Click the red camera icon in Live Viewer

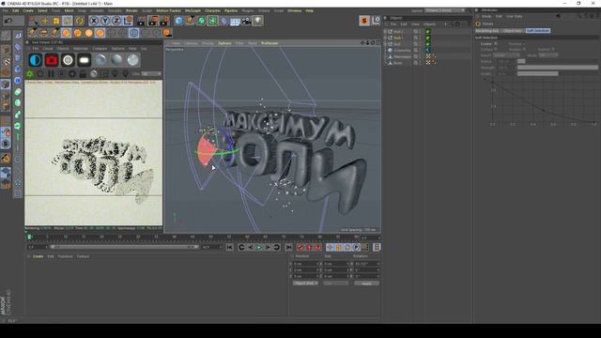(x=52, y=60)
